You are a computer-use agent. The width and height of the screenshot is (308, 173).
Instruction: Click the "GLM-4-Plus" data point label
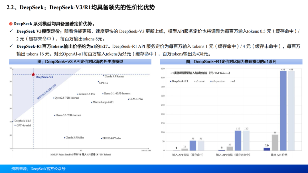pos(136,99)
